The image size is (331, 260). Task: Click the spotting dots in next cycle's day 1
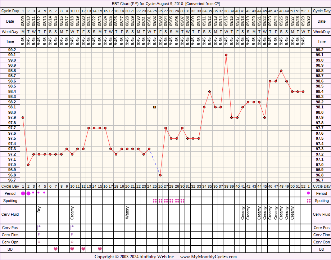tap(308, 201)
